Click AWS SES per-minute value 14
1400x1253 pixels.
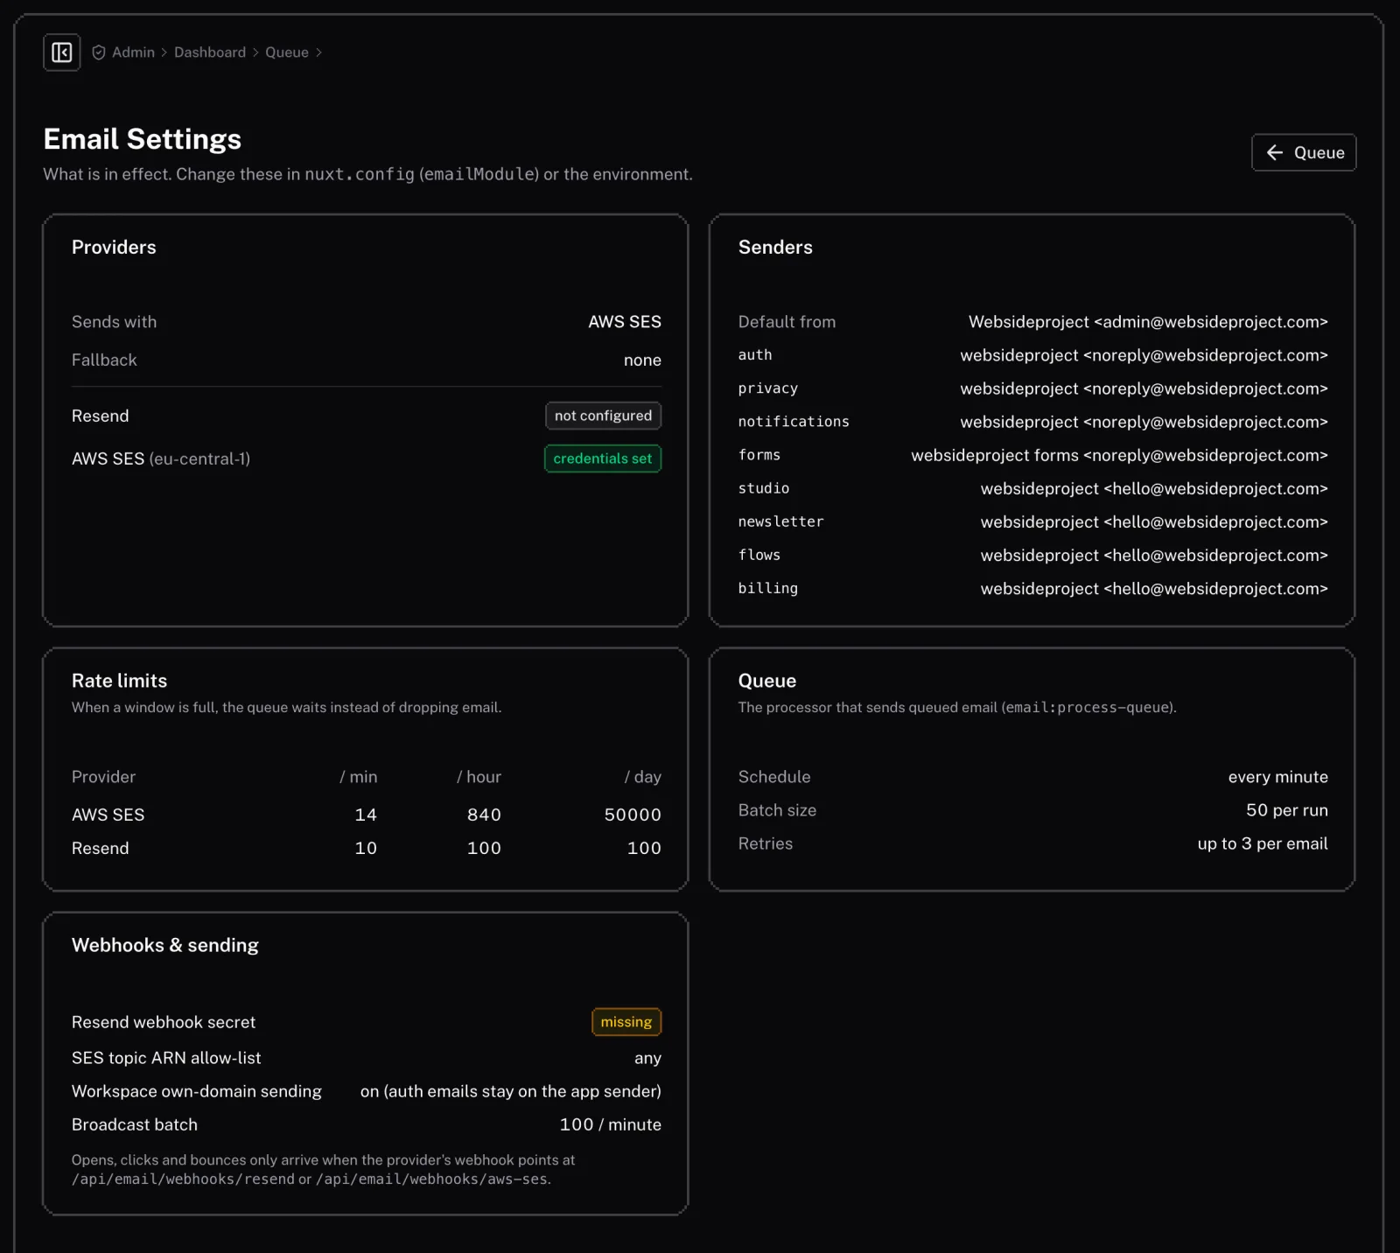point(366,815)
